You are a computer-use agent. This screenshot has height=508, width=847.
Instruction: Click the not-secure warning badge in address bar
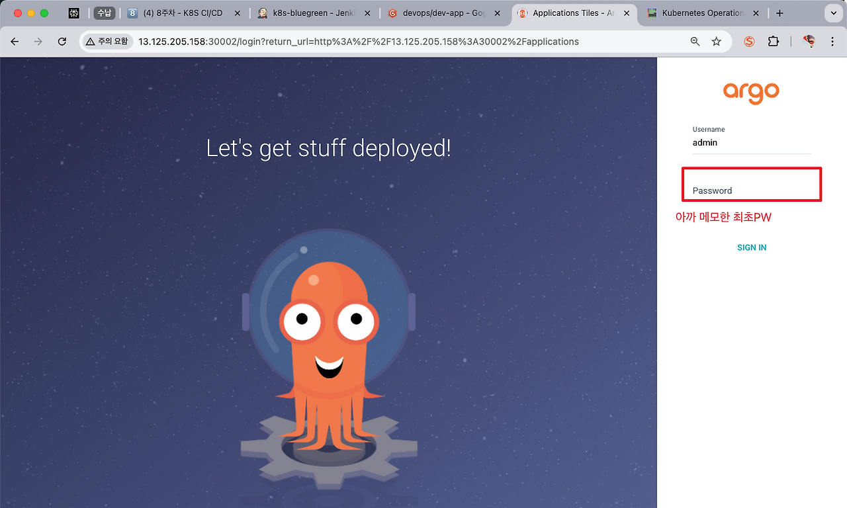click(108, 42)
